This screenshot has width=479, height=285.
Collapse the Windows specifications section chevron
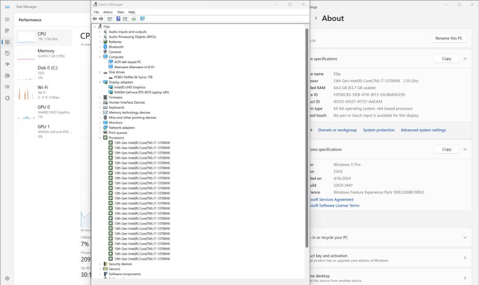[465, 150]
